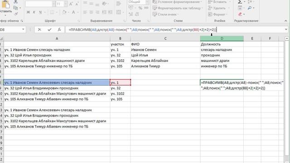Viewport: 290px width, 163px height.
Task: Apply percent style format
Action: (x=140, y=8)
